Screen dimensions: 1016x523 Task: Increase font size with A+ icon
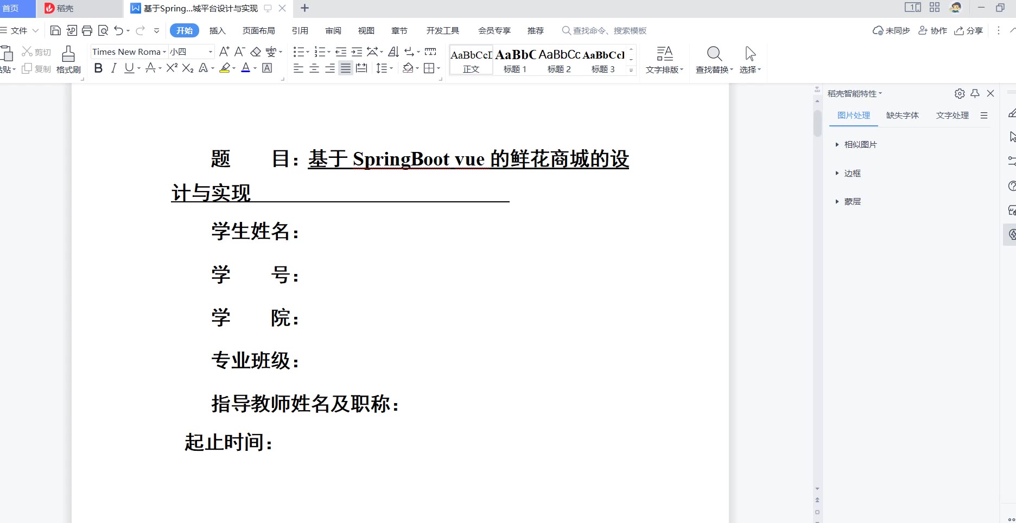pos(224,52)
